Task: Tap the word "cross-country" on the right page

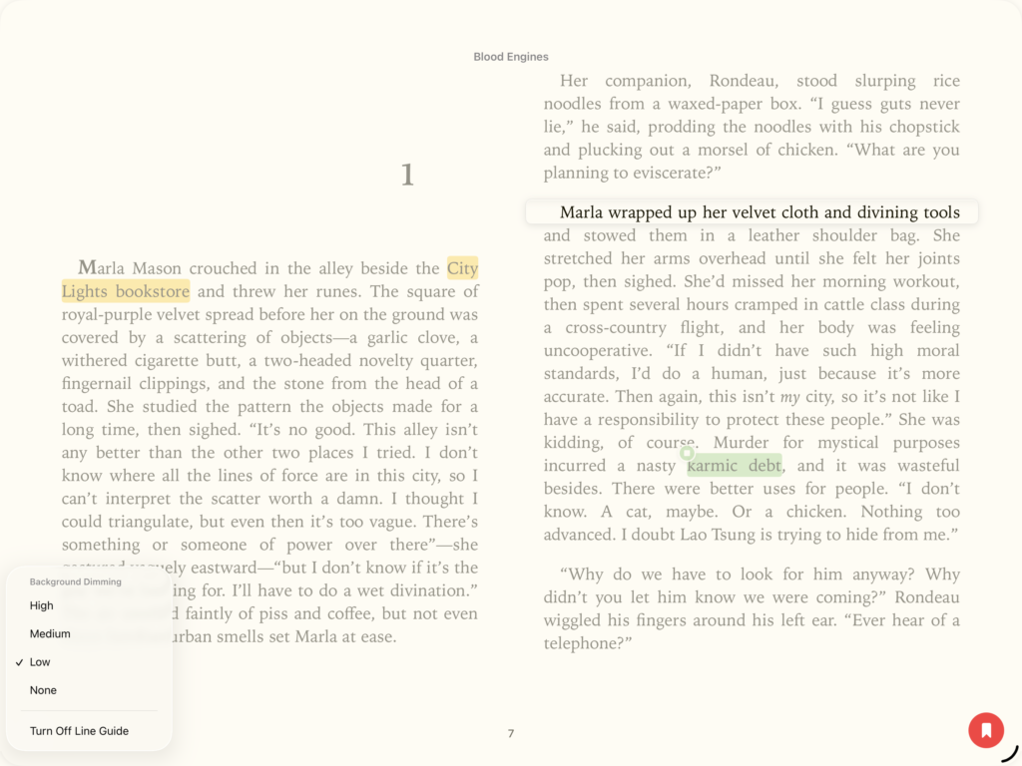Action: point(616,327)
